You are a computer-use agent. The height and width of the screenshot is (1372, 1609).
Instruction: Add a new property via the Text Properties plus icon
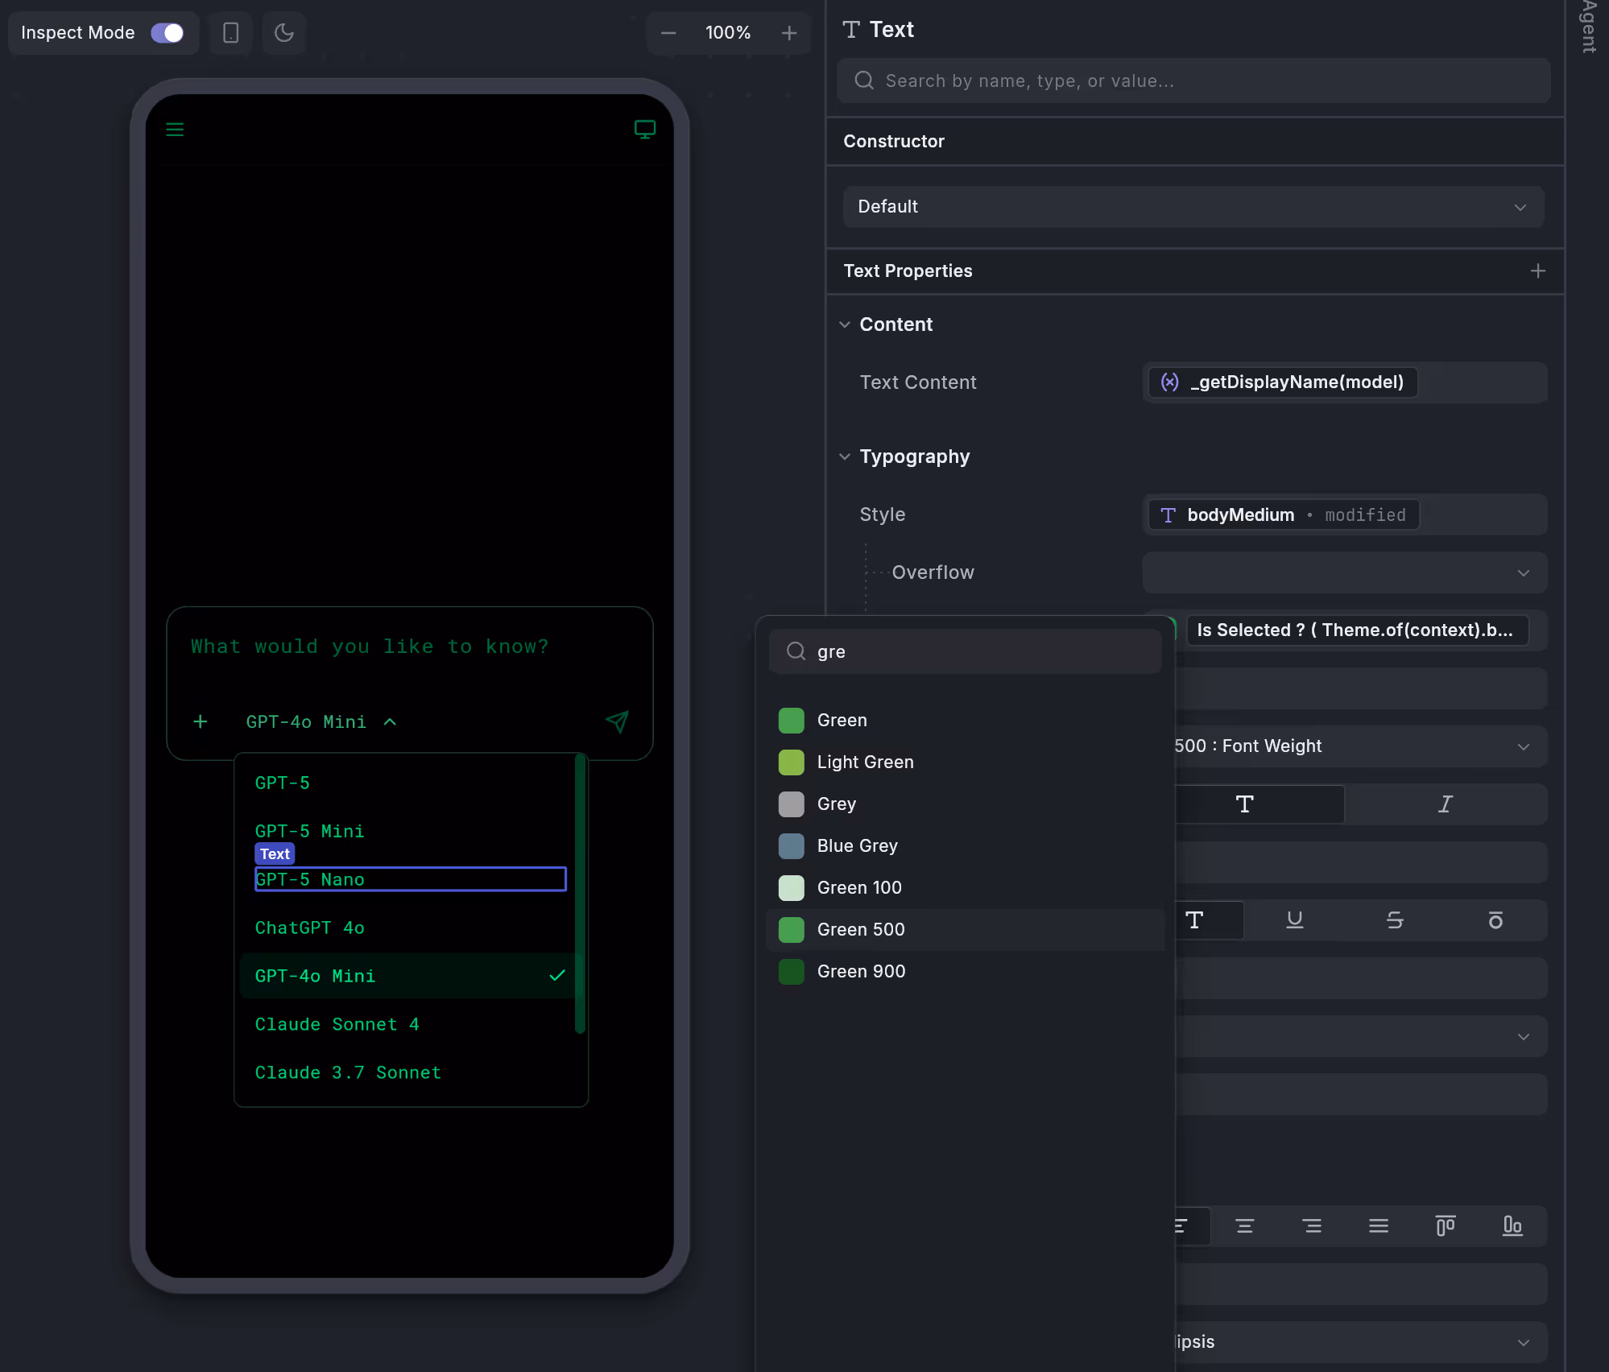[x=1538, y=271]
